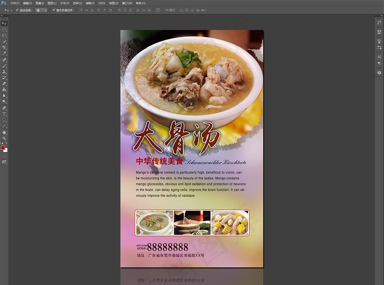The image size is (384, 285).
Task: Select the Elliptical Marquee tool
Action: point(4,30)
